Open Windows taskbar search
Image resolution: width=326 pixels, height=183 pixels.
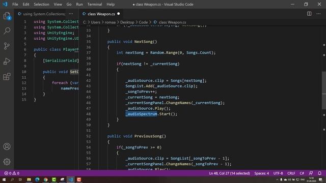(x=12, y=179)
